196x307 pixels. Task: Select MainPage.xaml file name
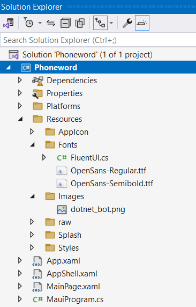[x=73, y=287]
